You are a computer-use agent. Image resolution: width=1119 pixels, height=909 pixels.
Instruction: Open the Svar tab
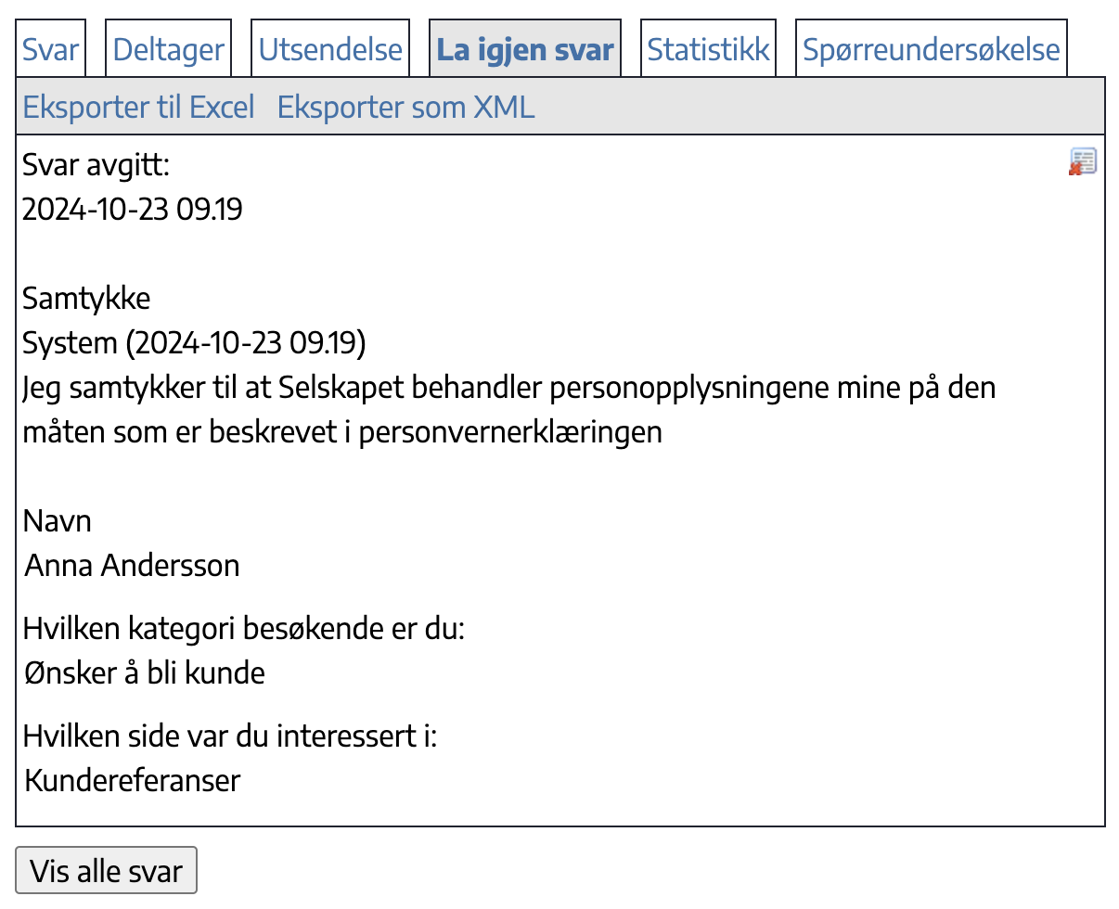pos(51,48)
